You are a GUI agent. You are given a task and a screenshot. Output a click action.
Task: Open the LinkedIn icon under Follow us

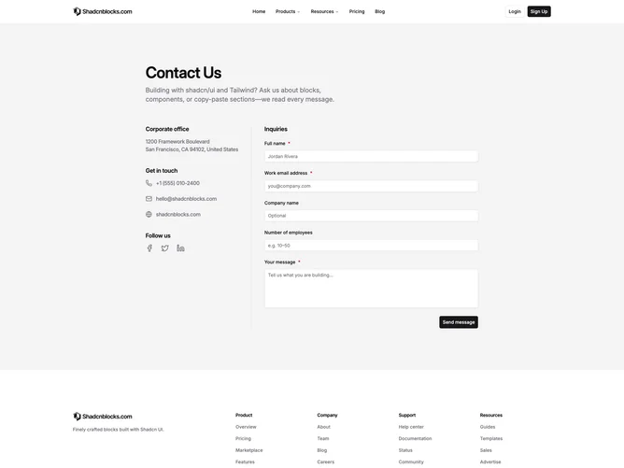coord(180,248)
